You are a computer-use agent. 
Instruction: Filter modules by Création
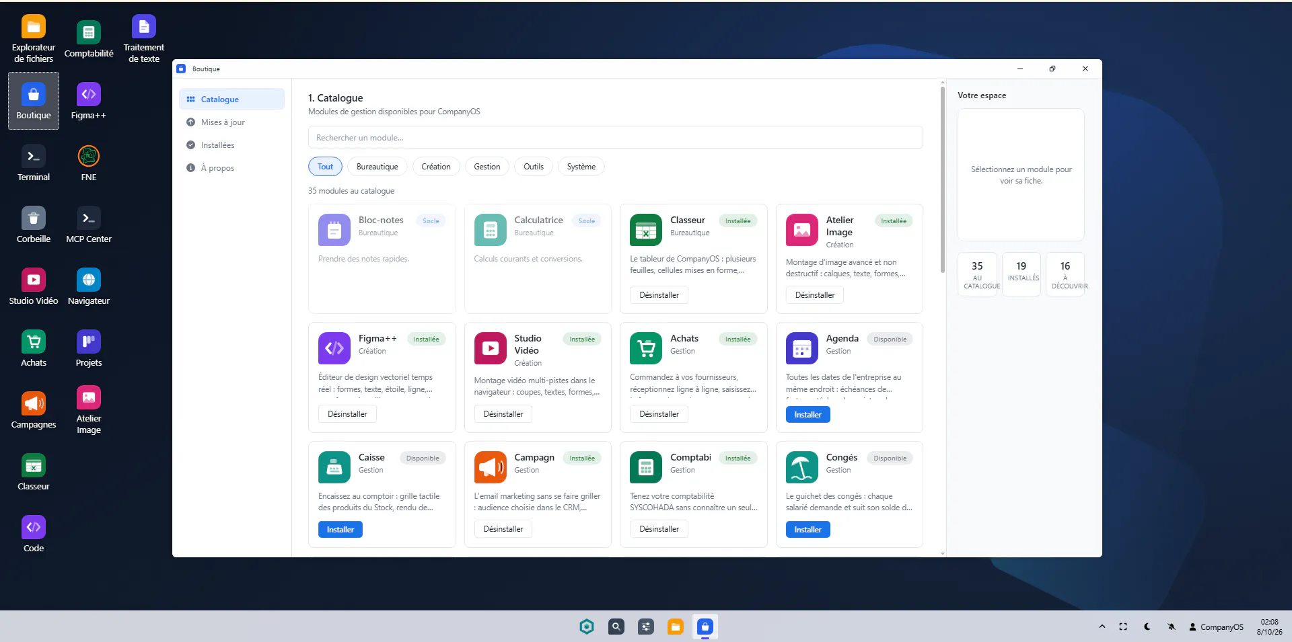[436, 167]
